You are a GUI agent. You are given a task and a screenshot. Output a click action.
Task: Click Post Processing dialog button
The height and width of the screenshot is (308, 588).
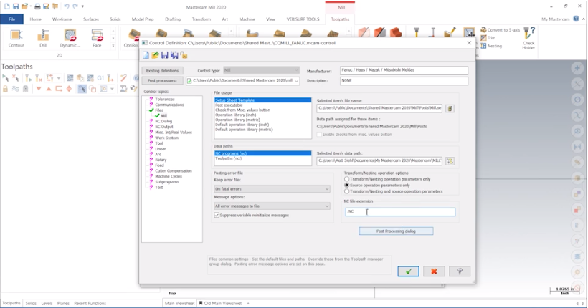[x=396, y=231]
